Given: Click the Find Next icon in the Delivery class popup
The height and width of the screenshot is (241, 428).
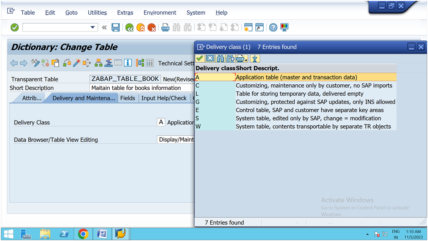Looking at the screenshot, I should coord(230,59).
